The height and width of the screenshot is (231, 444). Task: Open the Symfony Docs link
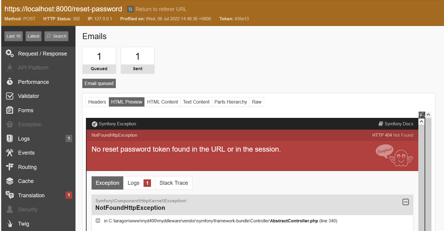click(x=398, y=124)
